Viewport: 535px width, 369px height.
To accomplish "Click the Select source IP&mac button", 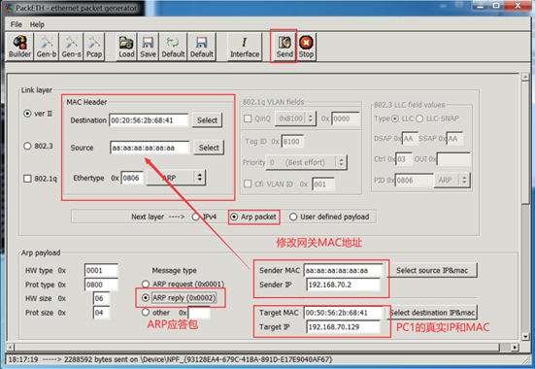I will pyautogui.click(x=432, y=270).
